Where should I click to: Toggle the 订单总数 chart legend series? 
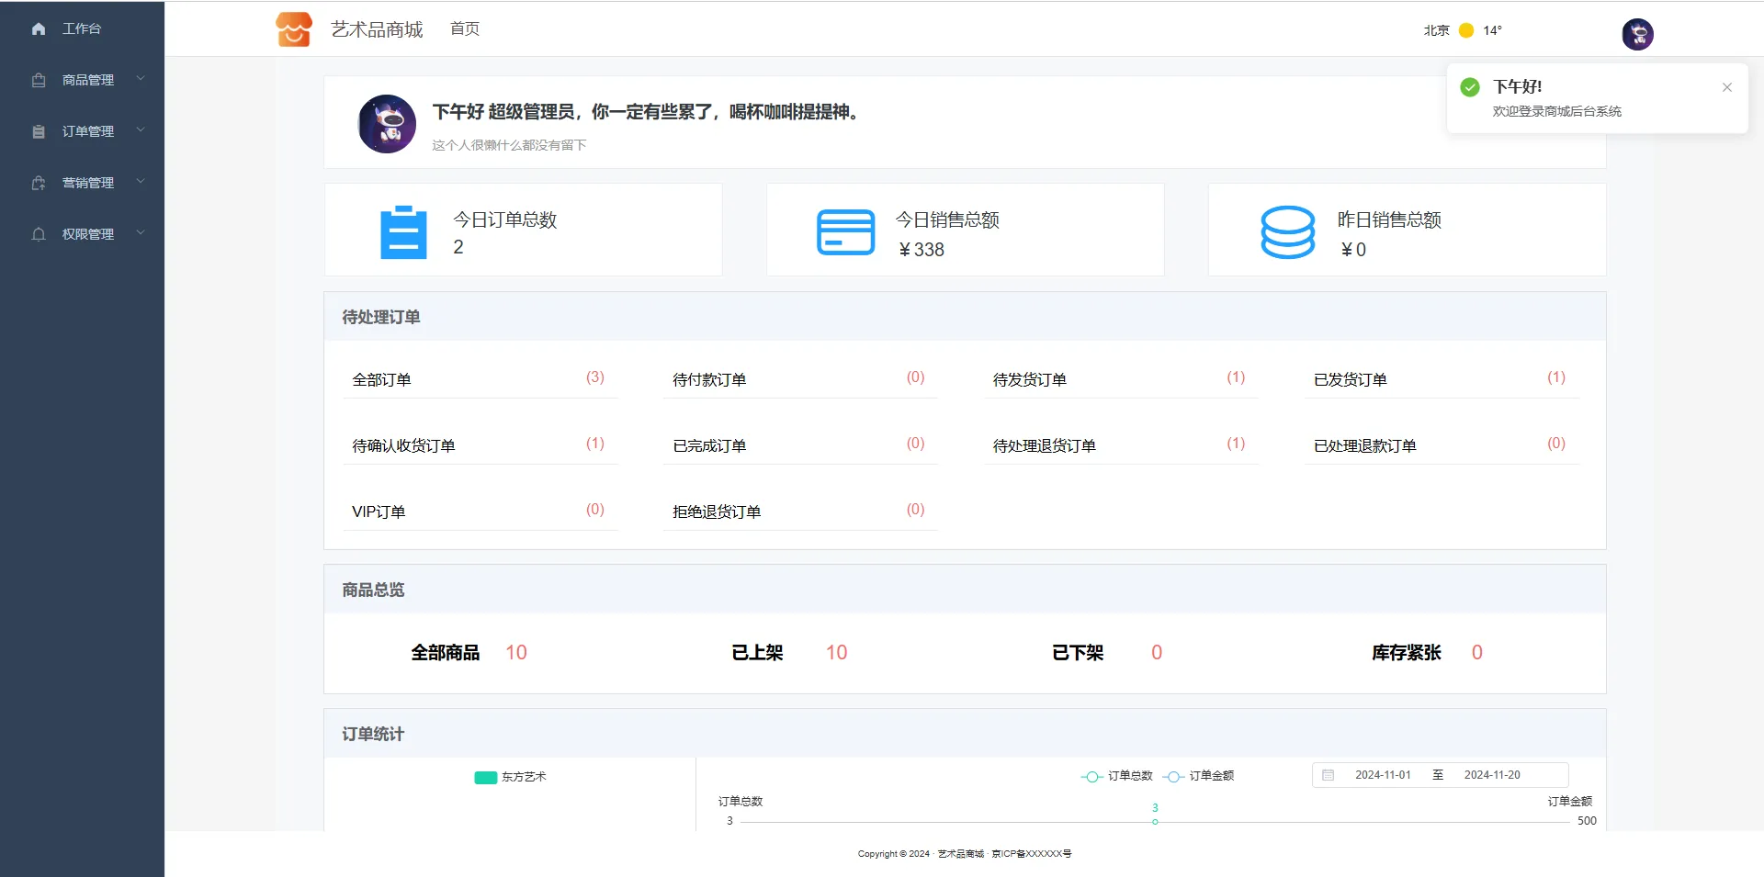coord(1117,776)
